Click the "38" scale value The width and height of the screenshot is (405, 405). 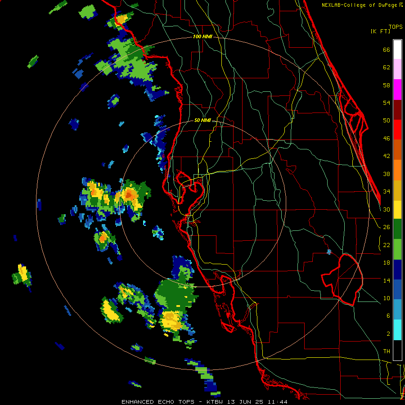coord(387,174)
